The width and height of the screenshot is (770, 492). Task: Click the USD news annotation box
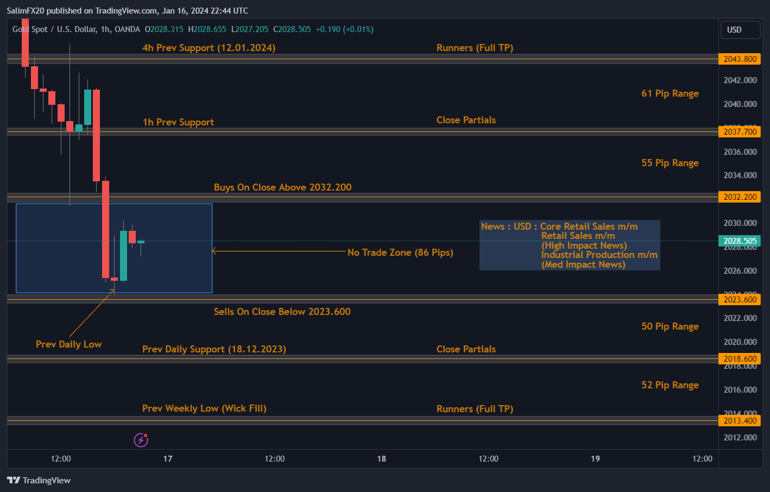tap(569, 245)
